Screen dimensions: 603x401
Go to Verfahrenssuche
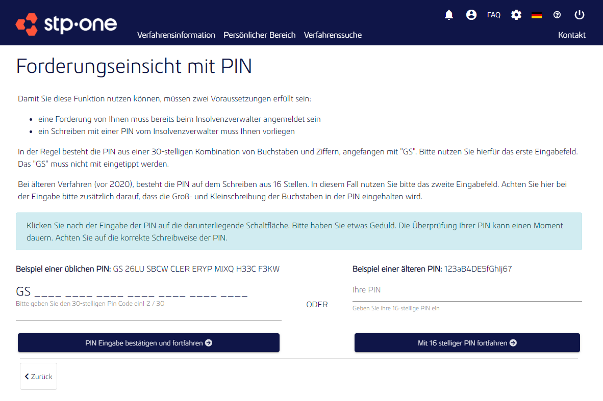333,35
